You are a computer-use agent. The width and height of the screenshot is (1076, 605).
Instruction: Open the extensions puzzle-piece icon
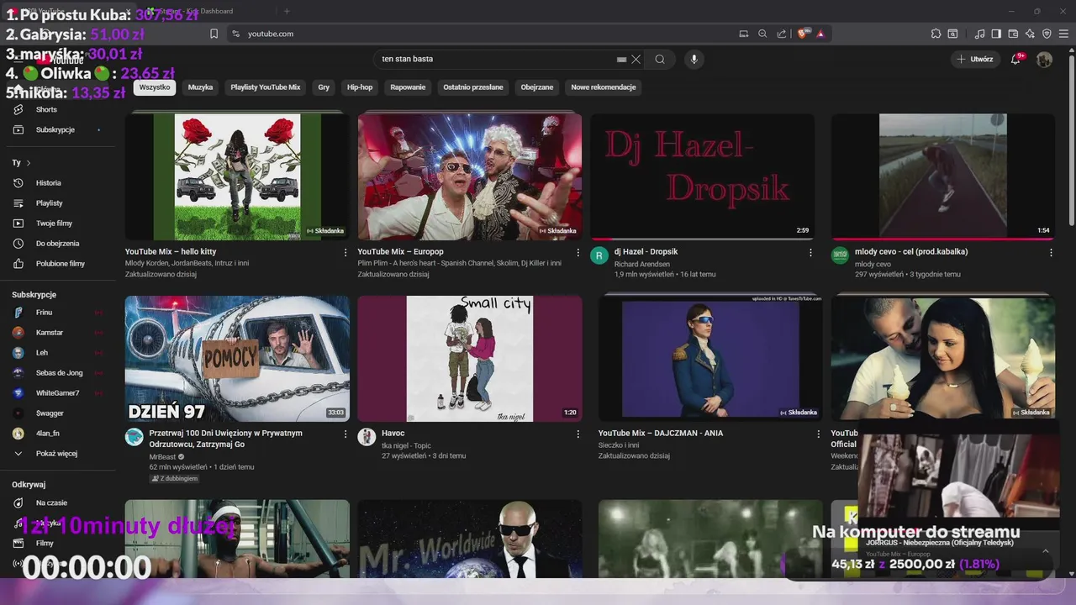(x=936, y=34)
